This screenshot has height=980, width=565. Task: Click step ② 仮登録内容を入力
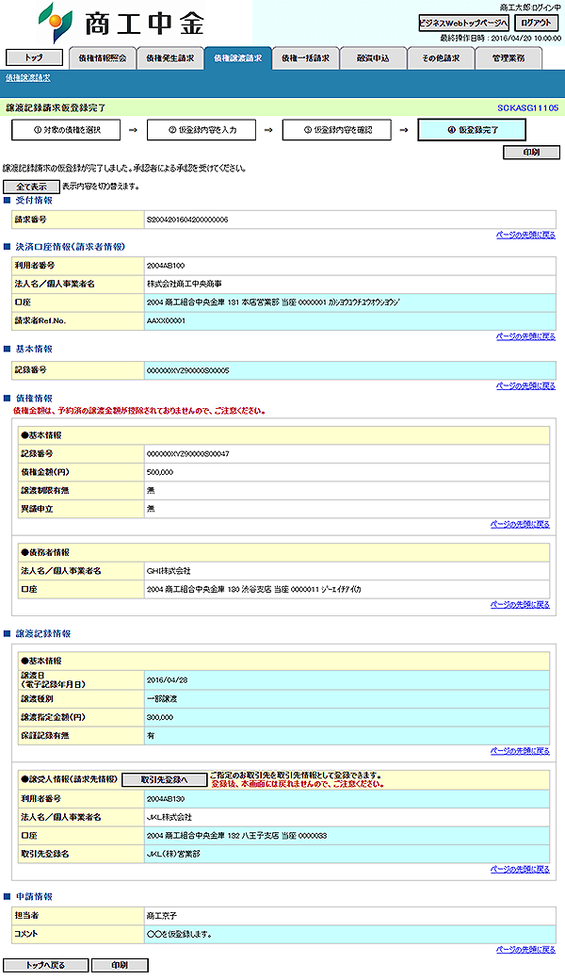202,130
